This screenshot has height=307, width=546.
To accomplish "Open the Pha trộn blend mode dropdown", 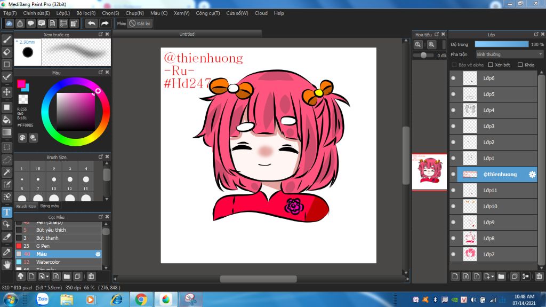I will 510,54.
